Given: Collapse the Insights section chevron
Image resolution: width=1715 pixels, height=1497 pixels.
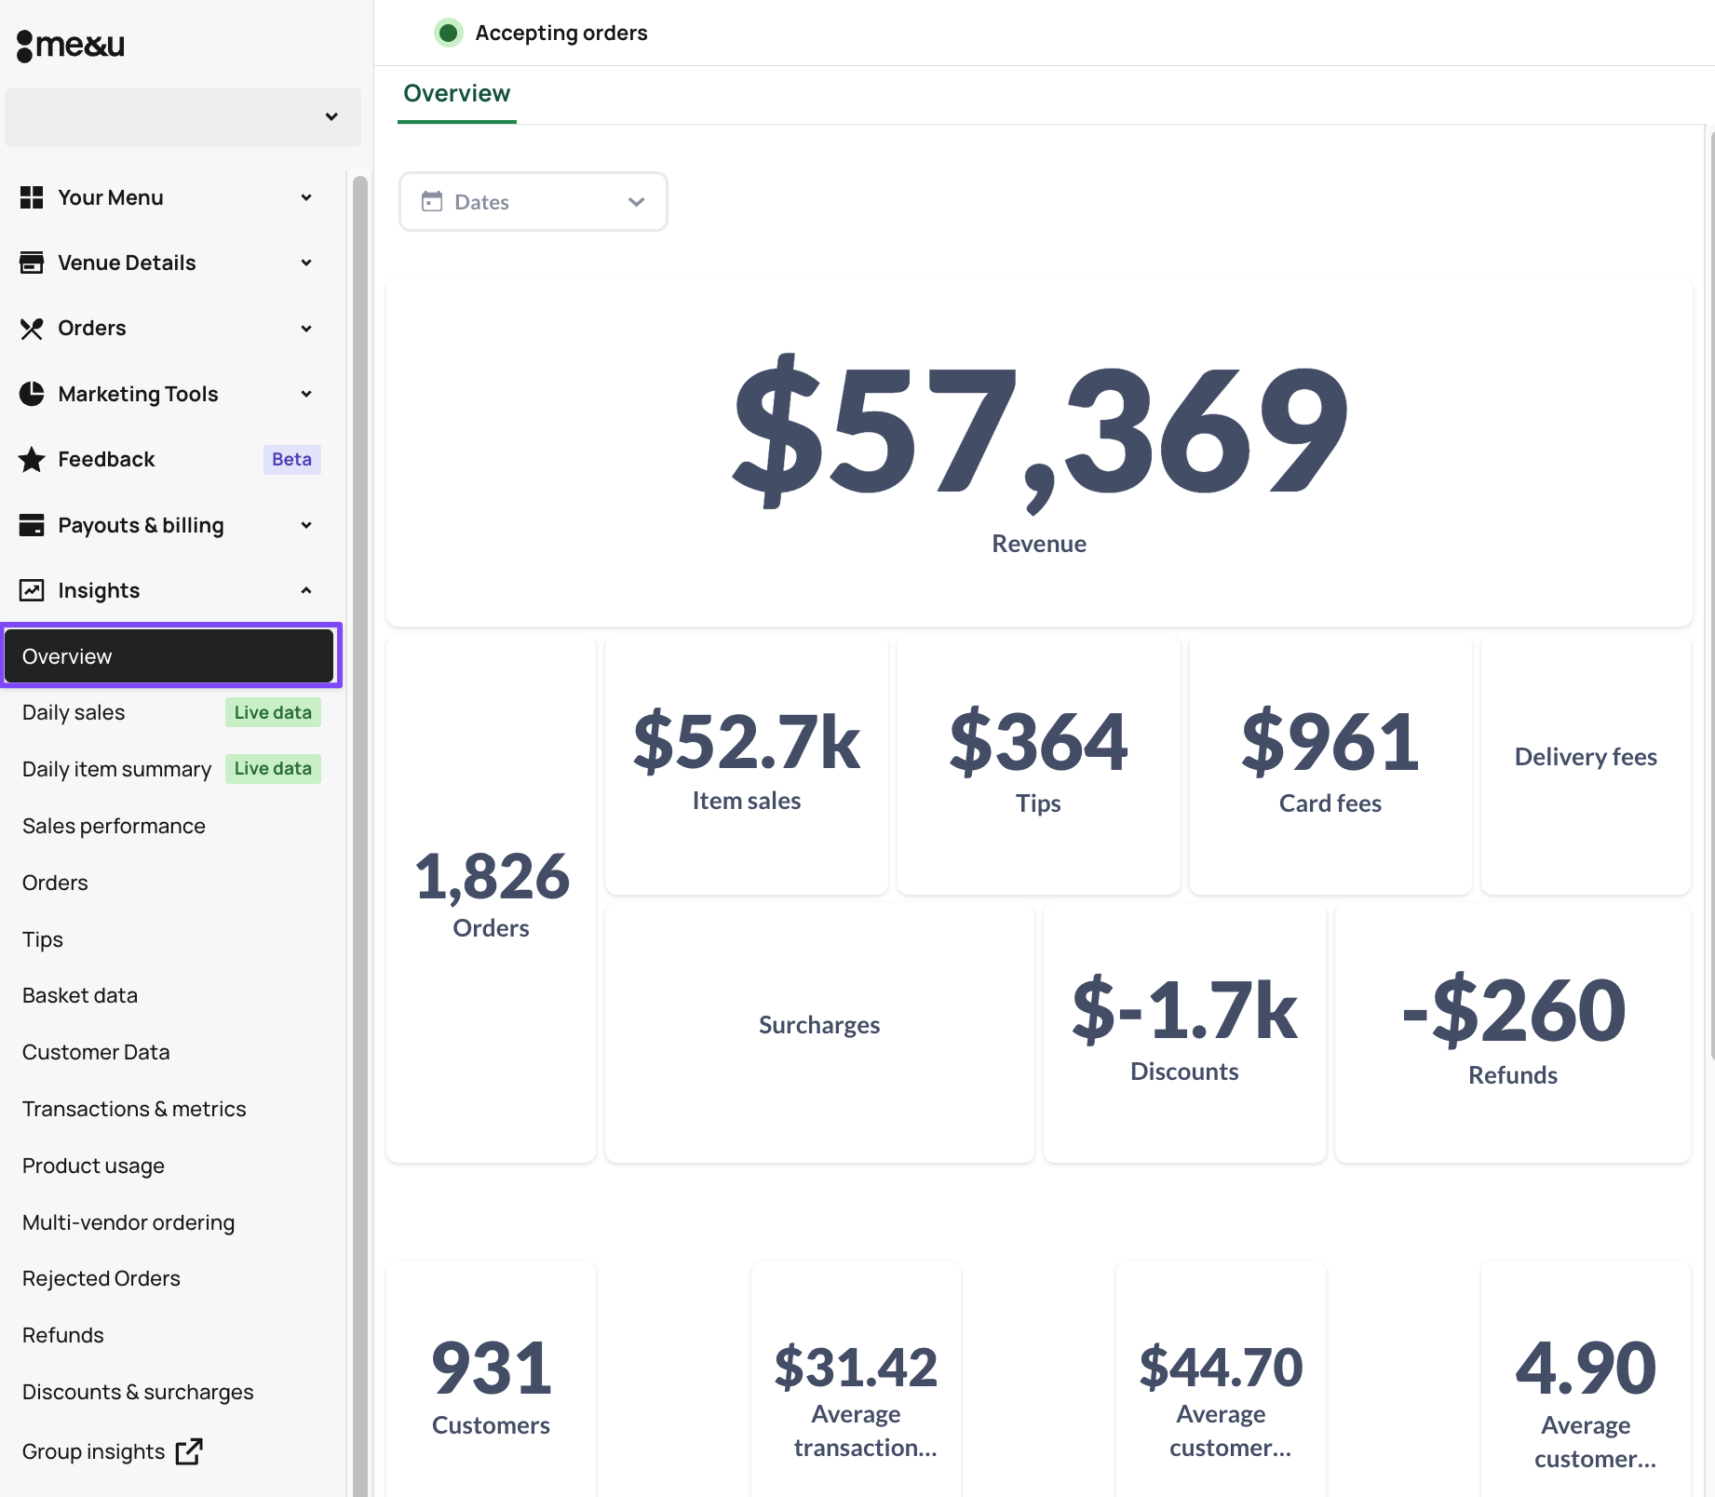Looking at the screenshot, I should point(306,590).
